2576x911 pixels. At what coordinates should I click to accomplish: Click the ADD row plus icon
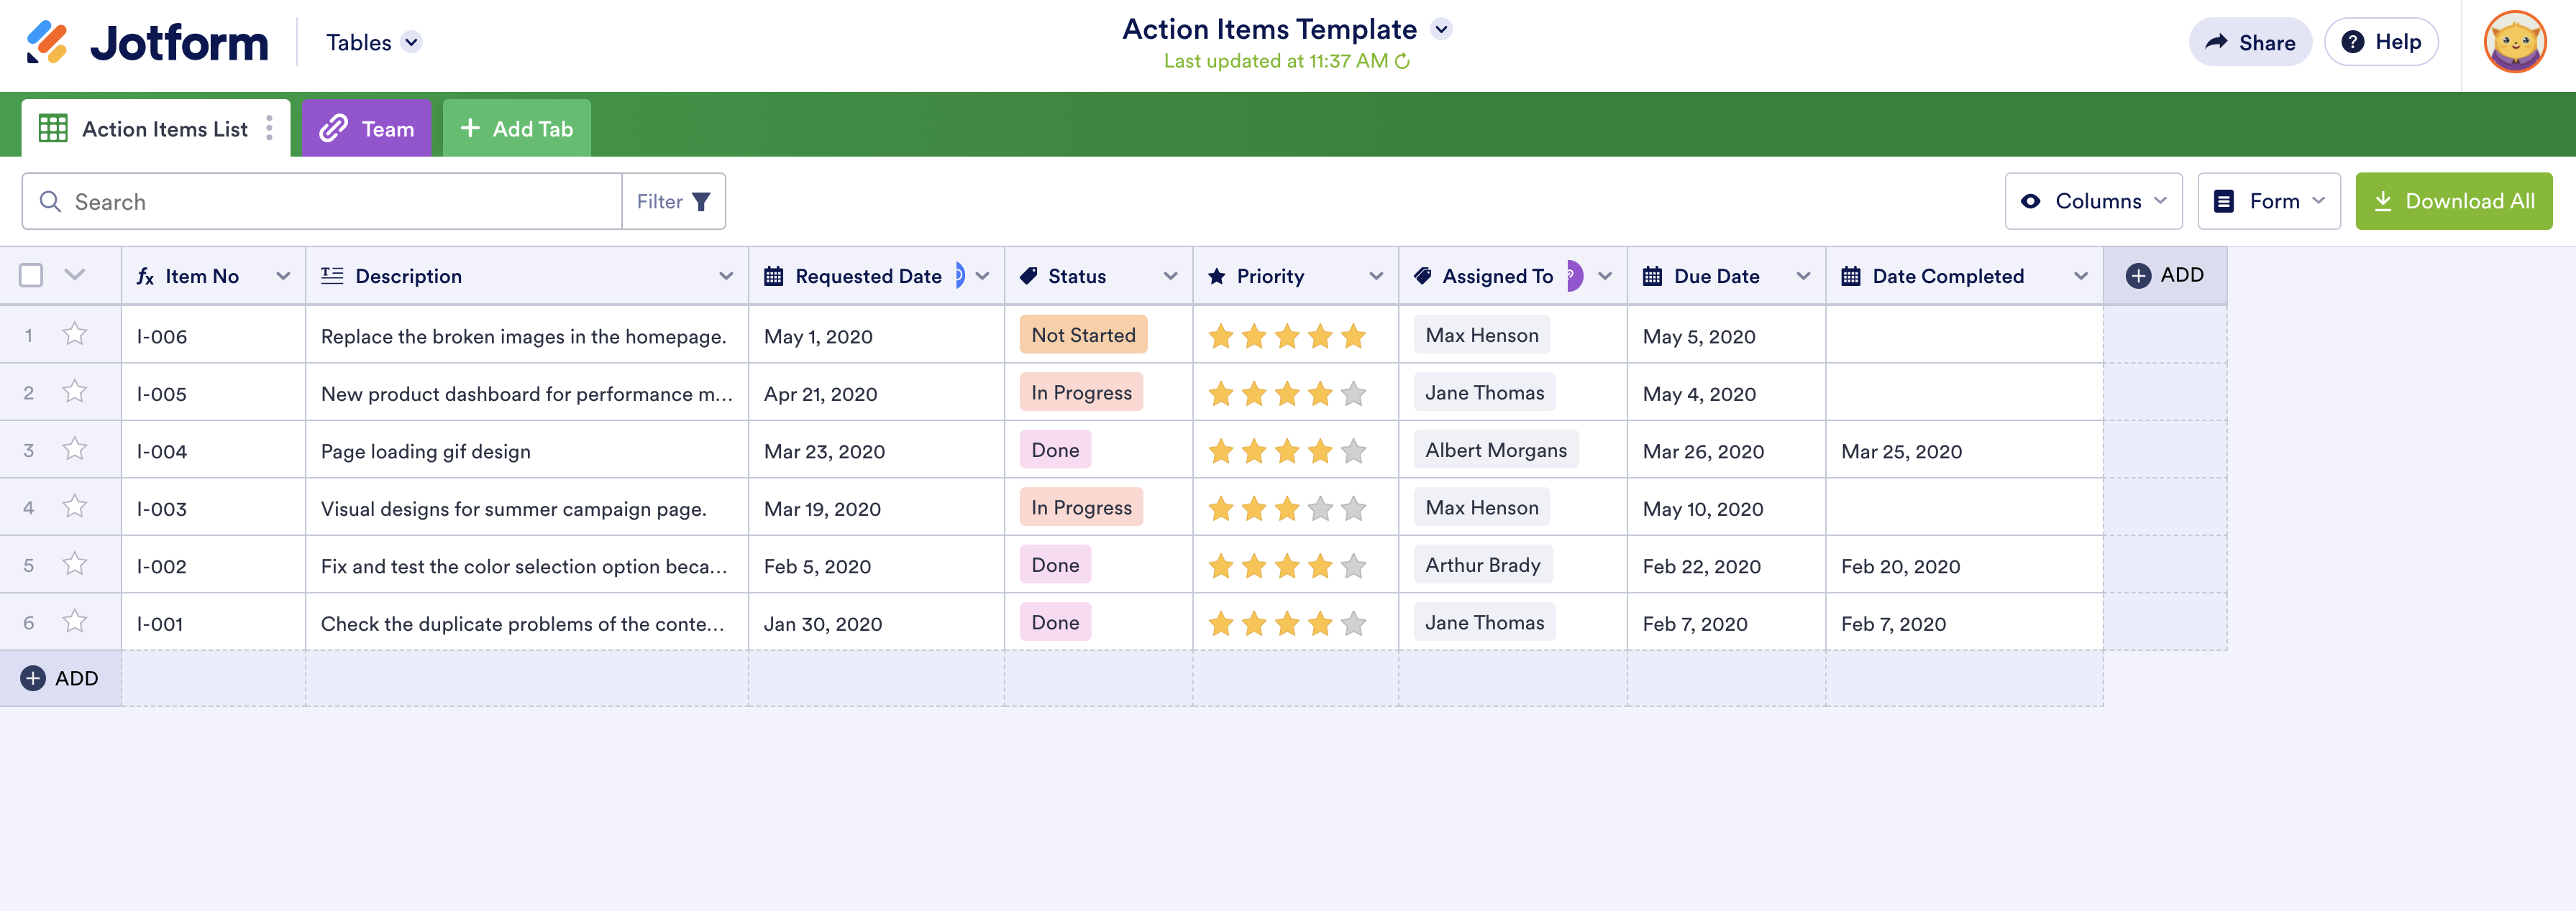point(33,678)
